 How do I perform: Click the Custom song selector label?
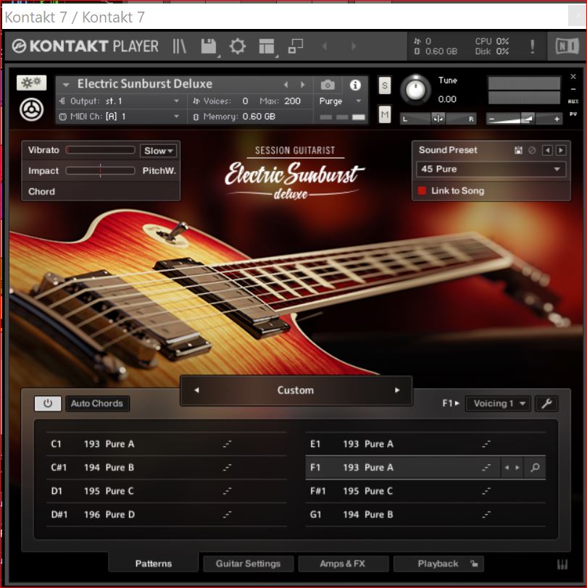click(x=296, y=390)
